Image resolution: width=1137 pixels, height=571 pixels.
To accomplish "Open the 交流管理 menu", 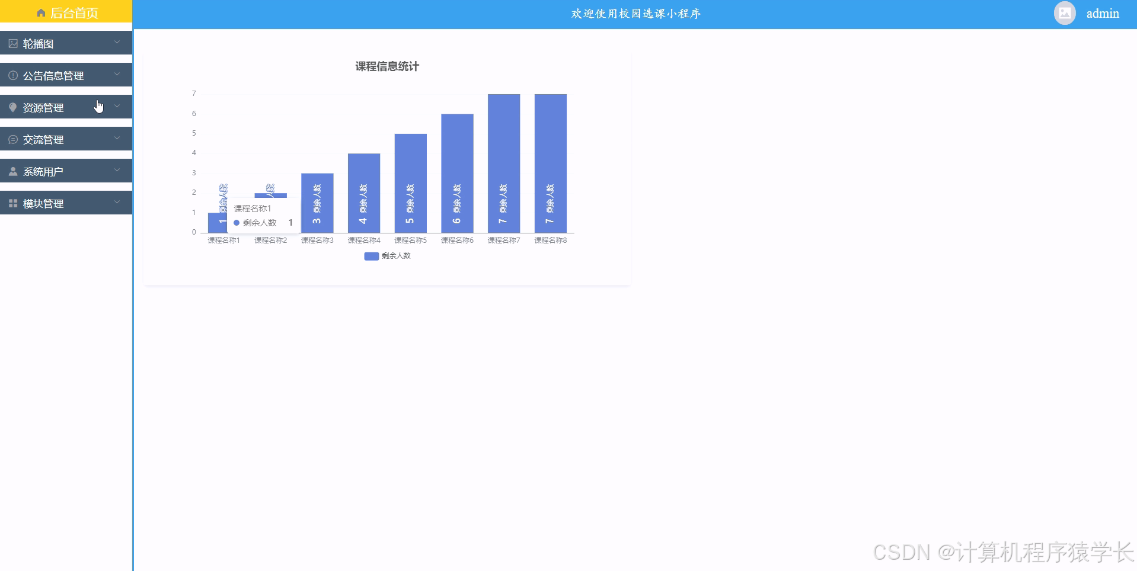I will click(x=66, y=139).
